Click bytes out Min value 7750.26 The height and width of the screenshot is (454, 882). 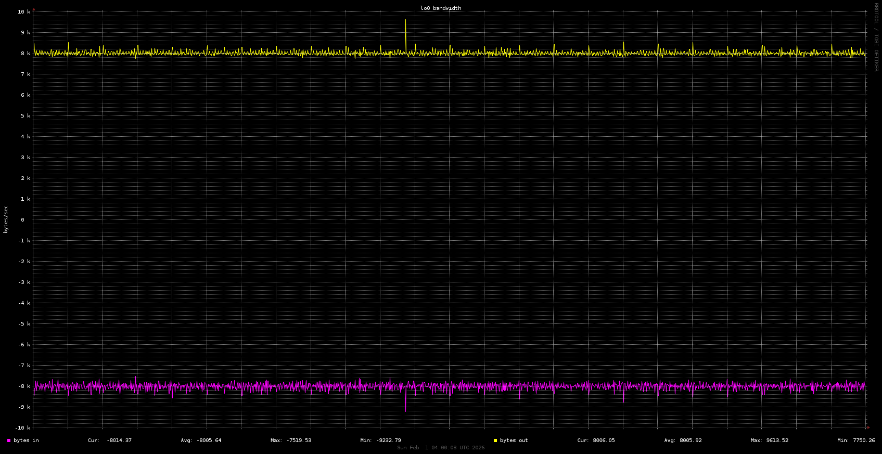pyautogui.click(x=863, y=440)
